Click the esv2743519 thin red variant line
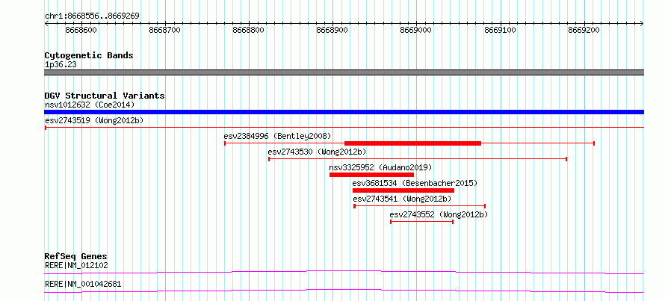This screenshot has height=301, width=665. coord(344,127)
